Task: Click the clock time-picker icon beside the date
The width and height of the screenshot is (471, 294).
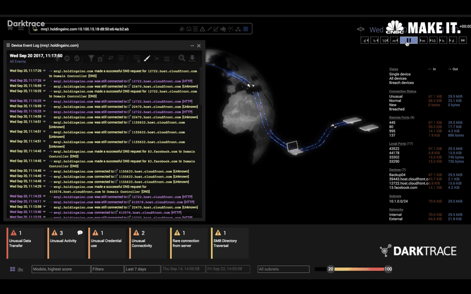Action: tap(361, 29)
